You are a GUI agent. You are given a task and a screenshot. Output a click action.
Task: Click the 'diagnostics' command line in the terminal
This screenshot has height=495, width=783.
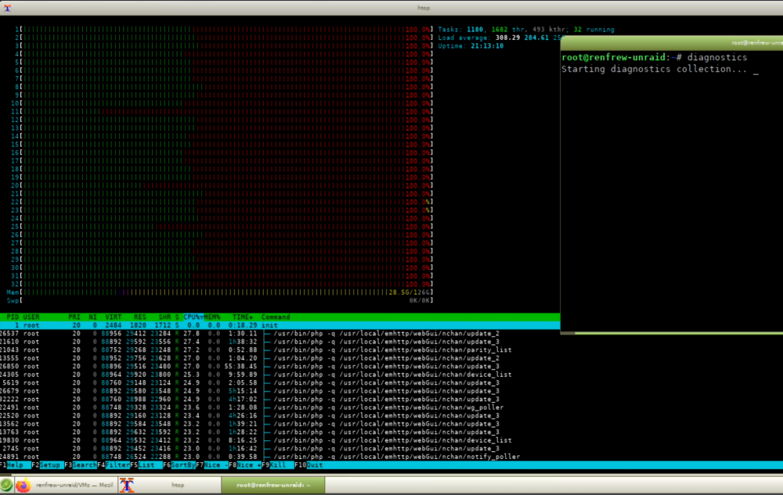click(654, 57)
